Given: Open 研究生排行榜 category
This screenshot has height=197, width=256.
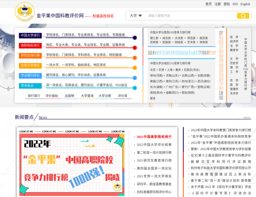Looking at the screenshot, I should (30, 56).
